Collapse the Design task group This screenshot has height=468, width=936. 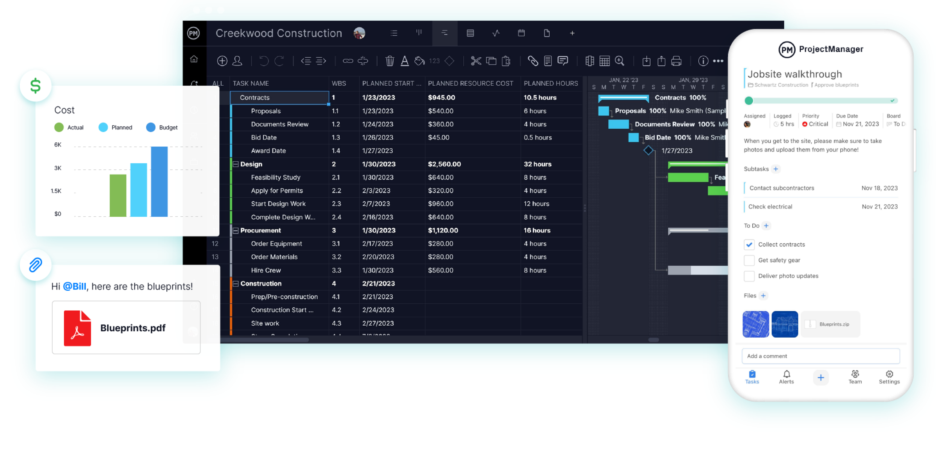[236, 164]
